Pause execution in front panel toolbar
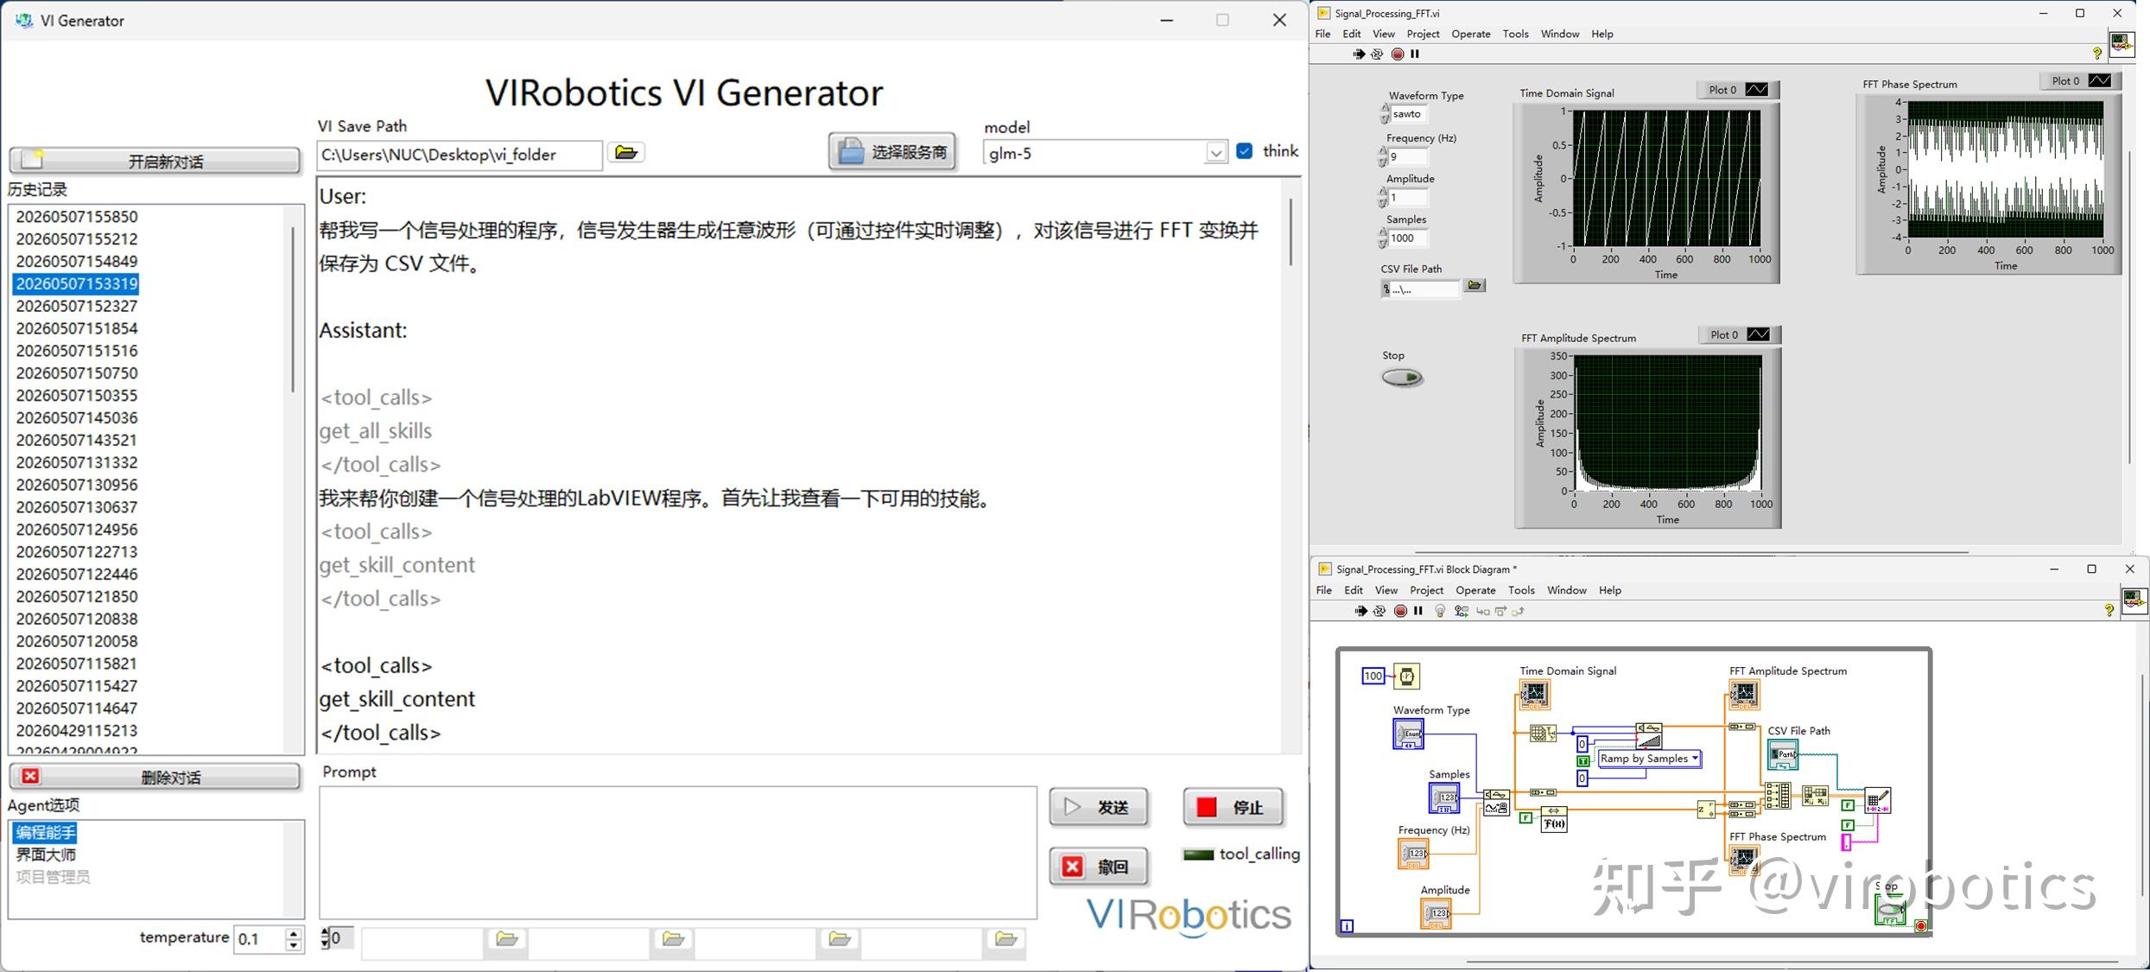Viewport: 2150px width, 972px height. coord(1415,54)
